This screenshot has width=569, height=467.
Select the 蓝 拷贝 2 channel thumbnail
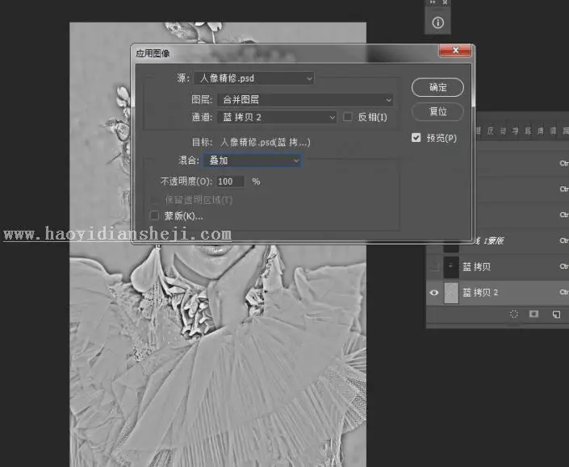click(451, 293)
